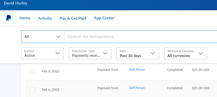The height and width of the screenshot is (97, 217).
Task: Check the Feb 9, 2022 transaction box
Action: click(x=32, y=71)
